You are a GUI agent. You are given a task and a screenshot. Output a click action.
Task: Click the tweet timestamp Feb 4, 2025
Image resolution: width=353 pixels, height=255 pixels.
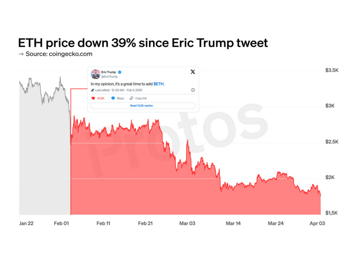[x=135, y=90]
